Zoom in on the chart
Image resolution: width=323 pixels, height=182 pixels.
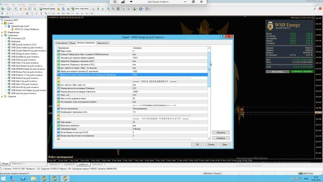coord(109,9)
